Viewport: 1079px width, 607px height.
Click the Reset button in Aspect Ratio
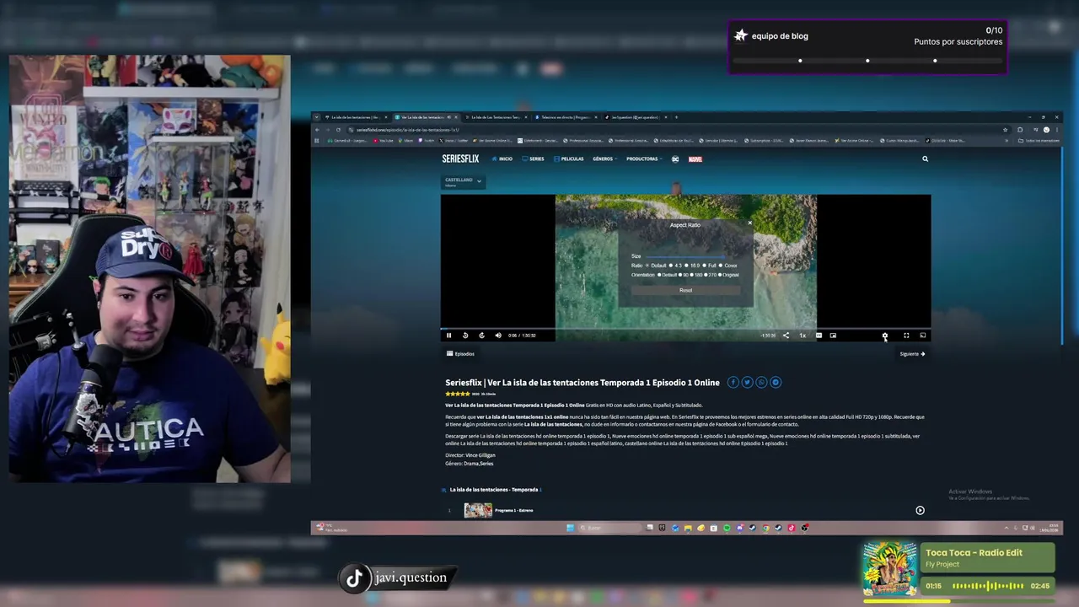click(x=685, y=290)
